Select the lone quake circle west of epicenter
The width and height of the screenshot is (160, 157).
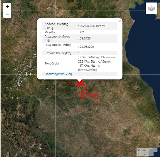pos(70,83)
